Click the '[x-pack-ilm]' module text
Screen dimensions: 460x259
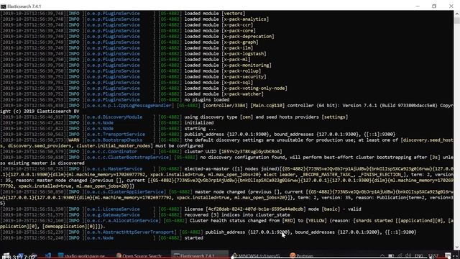click(x=237, y=48)
